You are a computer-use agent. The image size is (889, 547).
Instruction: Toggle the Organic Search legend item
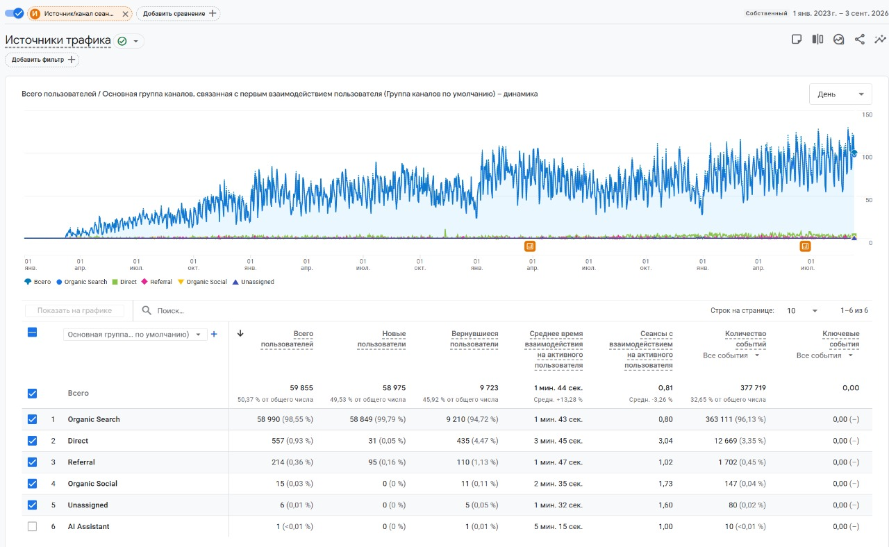[82, 282]
